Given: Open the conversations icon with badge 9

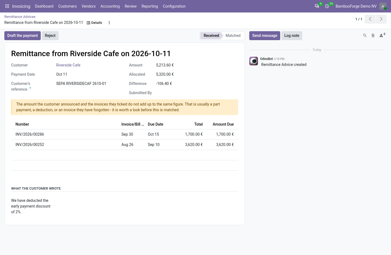Looking at the screenshot, I should pyautogui.click(x=317, y=6).
